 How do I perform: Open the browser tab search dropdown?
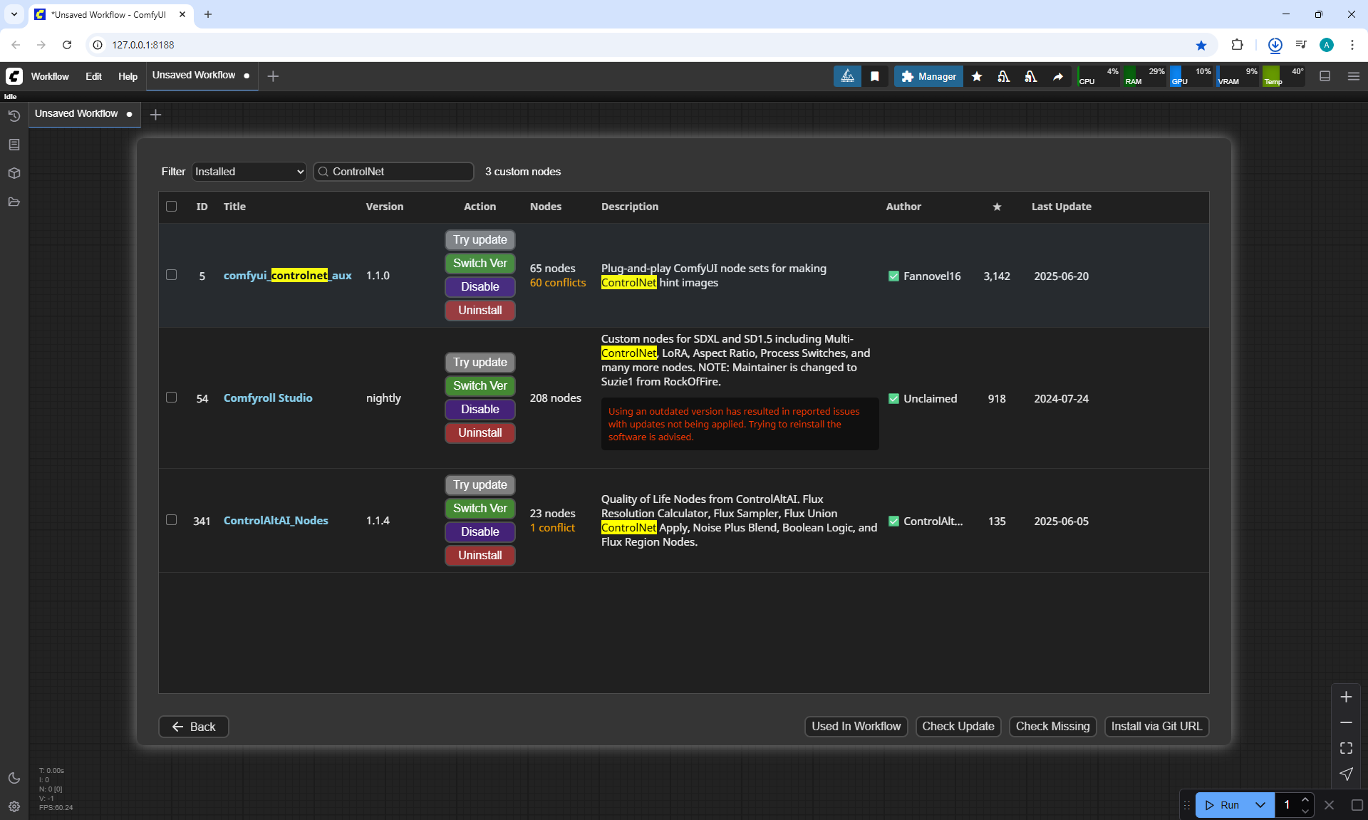tap(14, 14)
